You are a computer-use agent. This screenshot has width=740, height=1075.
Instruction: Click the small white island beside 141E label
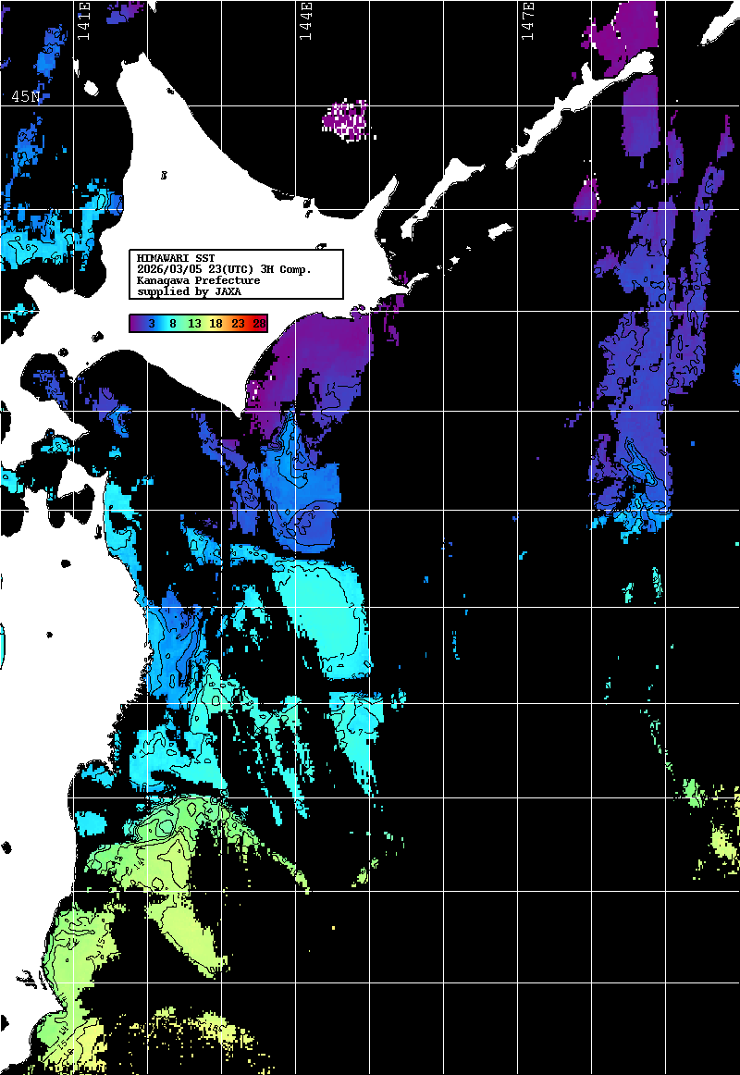pyautogui.click(x=92, y=89)
